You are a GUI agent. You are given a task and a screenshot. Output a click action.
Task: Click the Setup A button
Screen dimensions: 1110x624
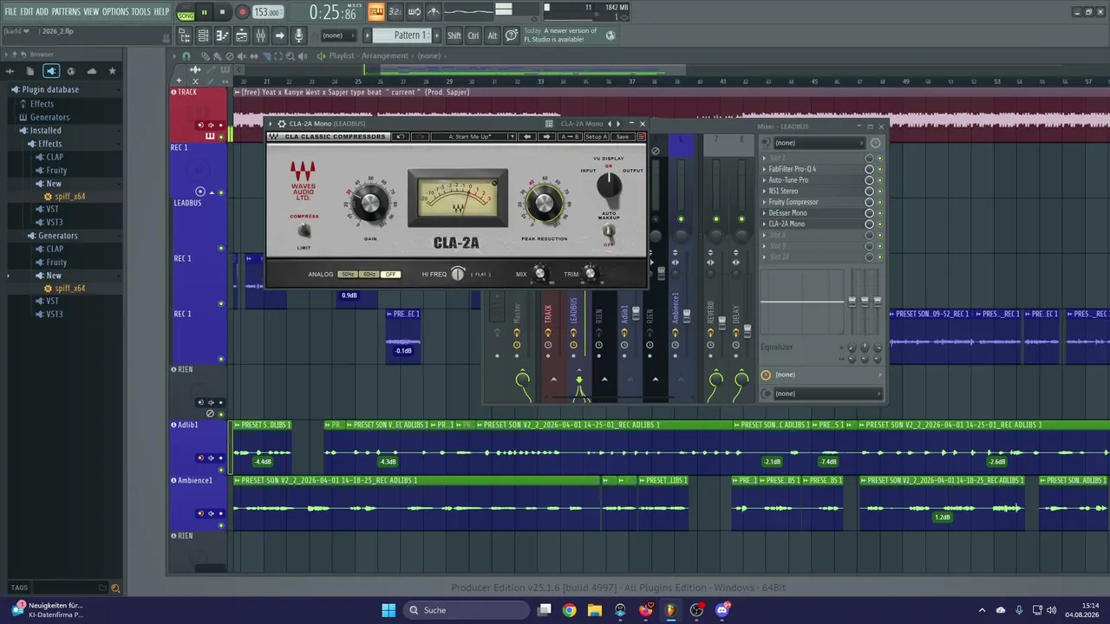[597, 137]
